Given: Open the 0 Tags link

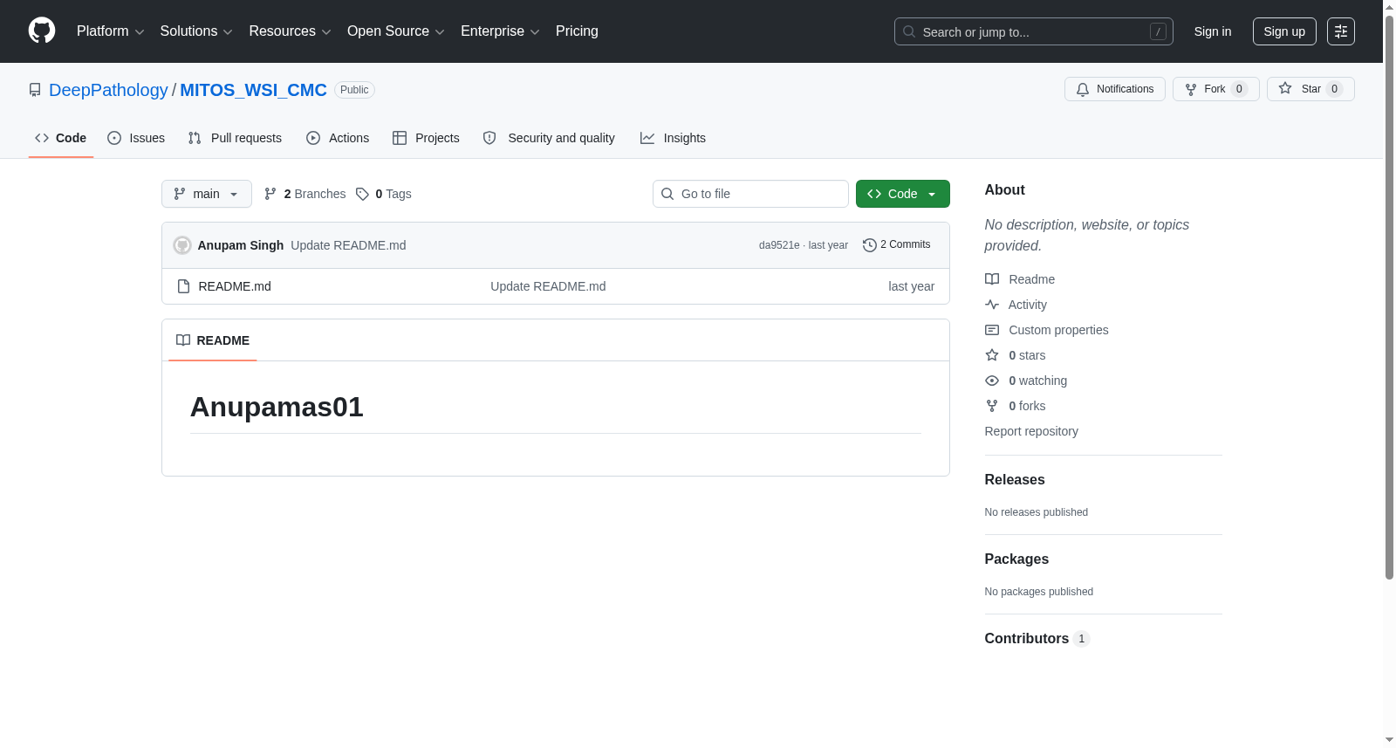Looking at the screenshot, I should [x=384, y=194].
